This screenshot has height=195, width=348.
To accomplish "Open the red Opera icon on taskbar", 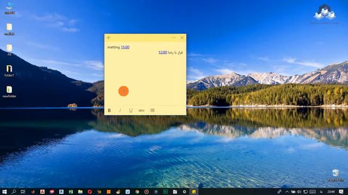I will pos(90,192).
